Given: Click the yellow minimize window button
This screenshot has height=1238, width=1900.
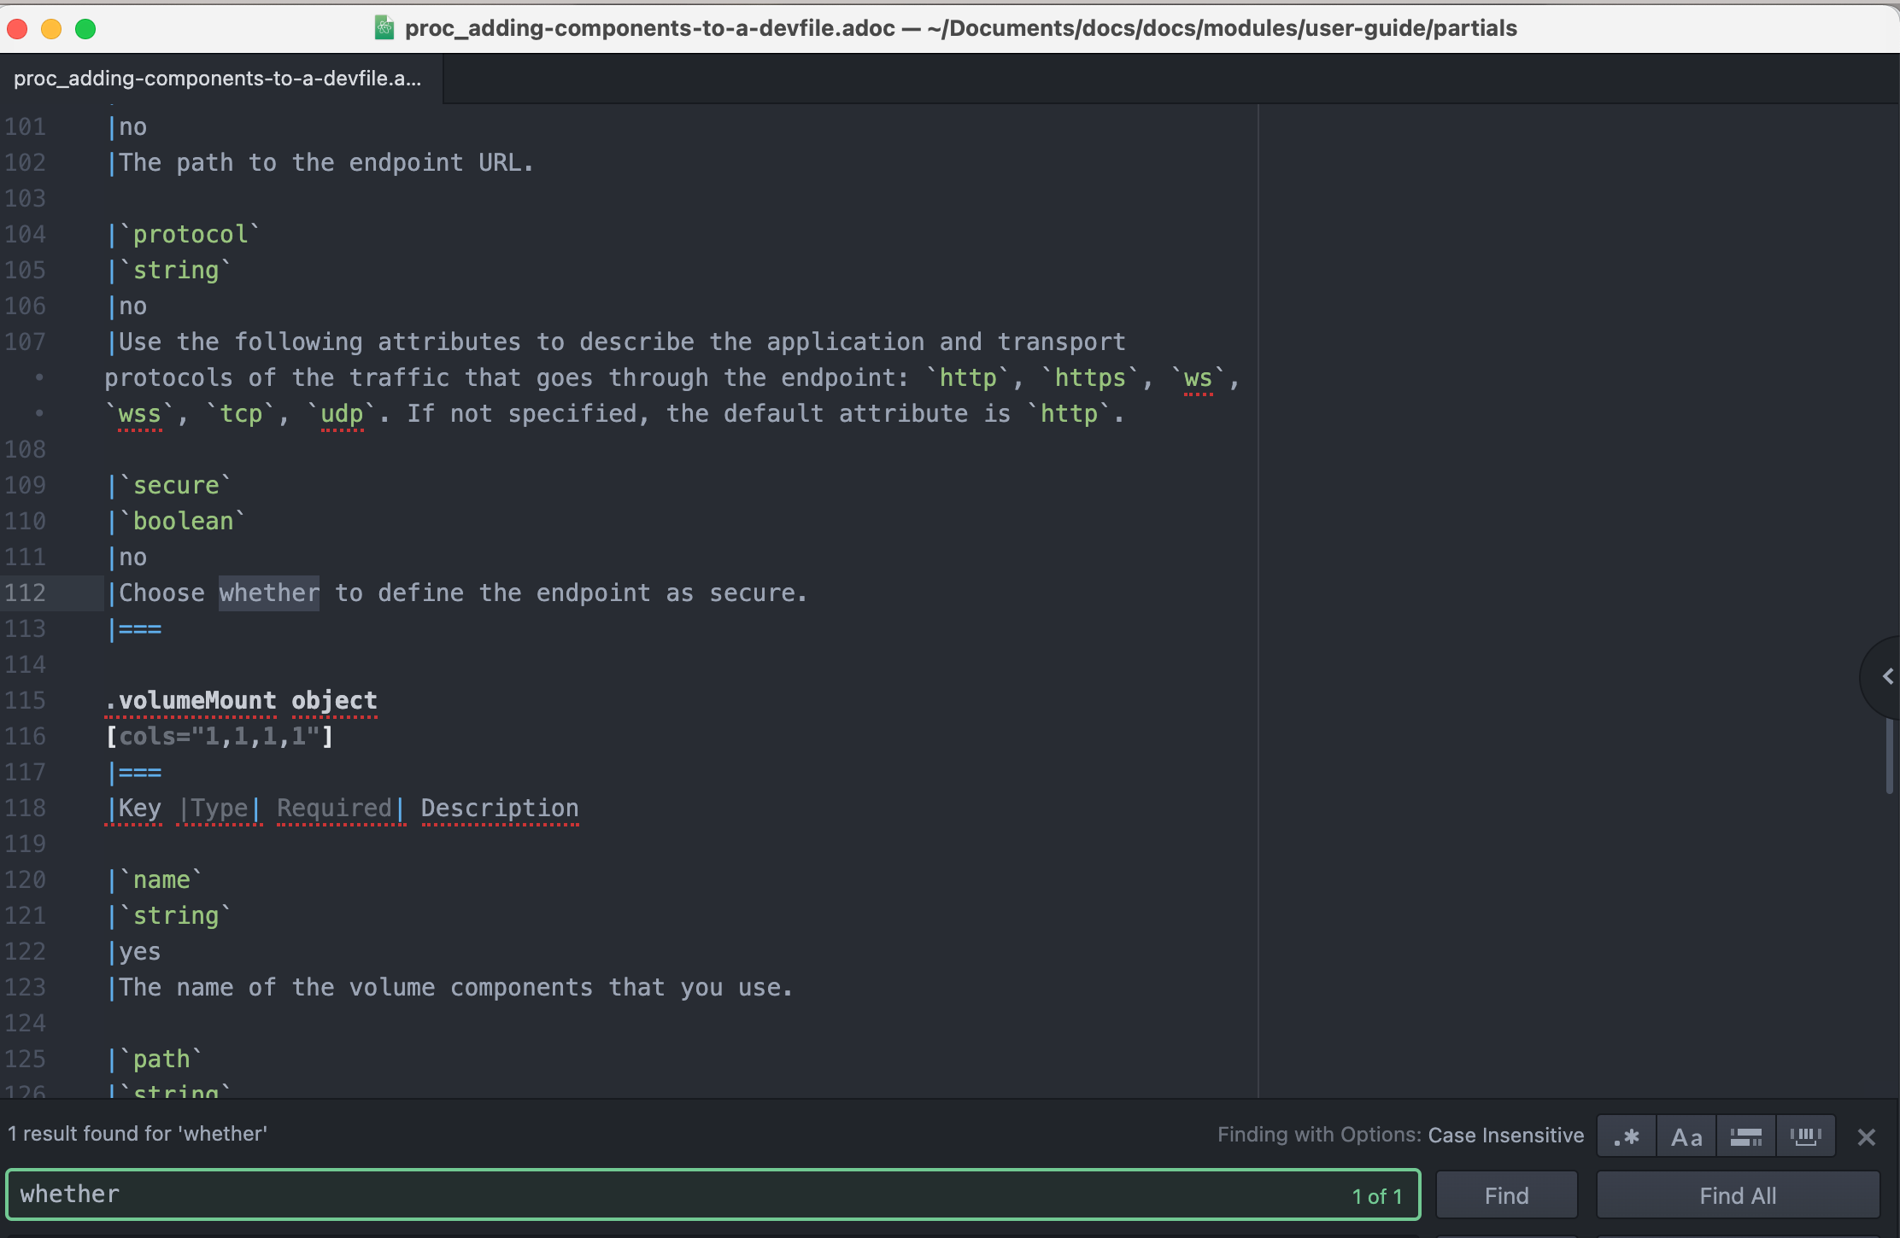Looking at the screenshot, I should tap(51, 29).
